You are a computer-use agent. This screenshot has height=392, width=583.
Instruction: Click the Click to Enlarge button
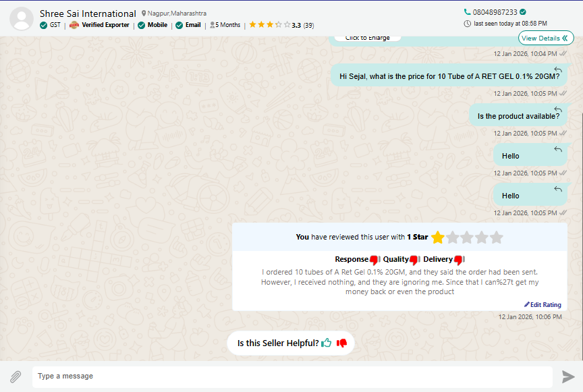(x=367, y=38)
